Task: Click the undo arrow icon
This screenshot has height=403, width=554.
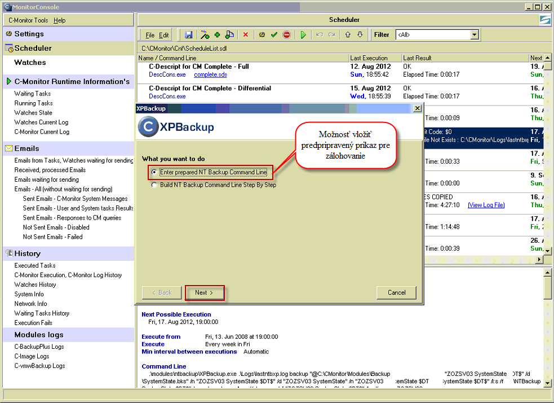Action: point(320,34)
